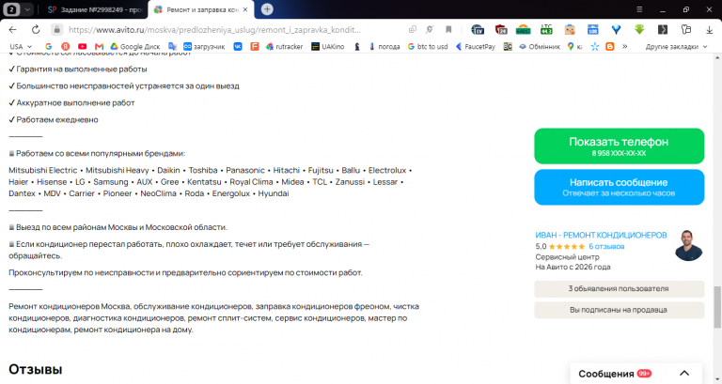722x384 pixels.
Task: Click the bookmark flag icon in address bar
Action: pyautogui.click(x=448, y=29)
